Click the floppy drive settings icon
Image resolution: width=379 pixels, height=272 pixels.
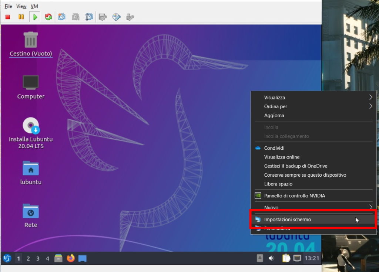tap(103, 17)
